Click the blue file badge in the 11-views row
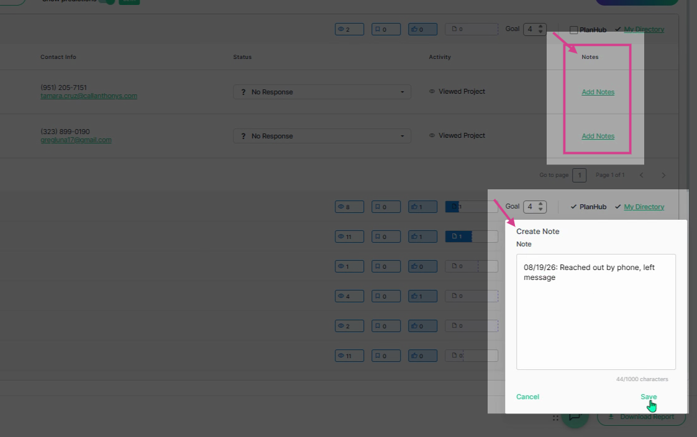The height and width of the screenshot is (437, 697). pos(471,237)
